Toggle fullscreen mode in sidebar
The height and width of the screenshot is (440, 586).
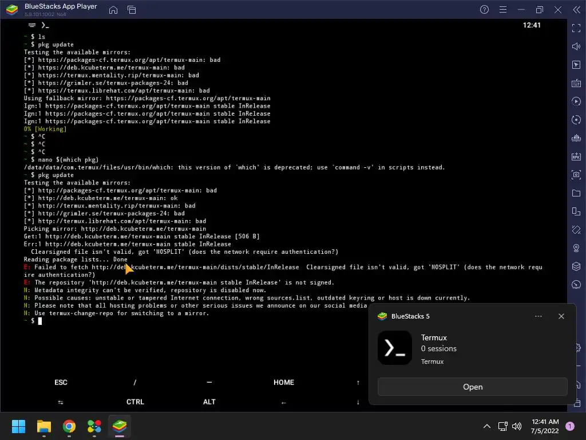576,28
